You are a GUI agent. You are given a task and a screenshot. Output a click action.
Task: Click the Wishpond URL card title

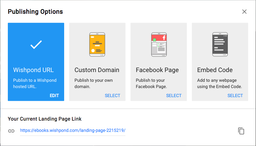point(33,70)
